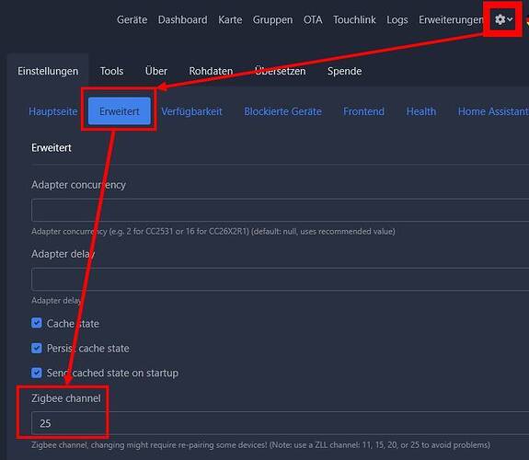Open the Spende tab
This screenshot has width=529, height=460.
click(x=344, y=71)
